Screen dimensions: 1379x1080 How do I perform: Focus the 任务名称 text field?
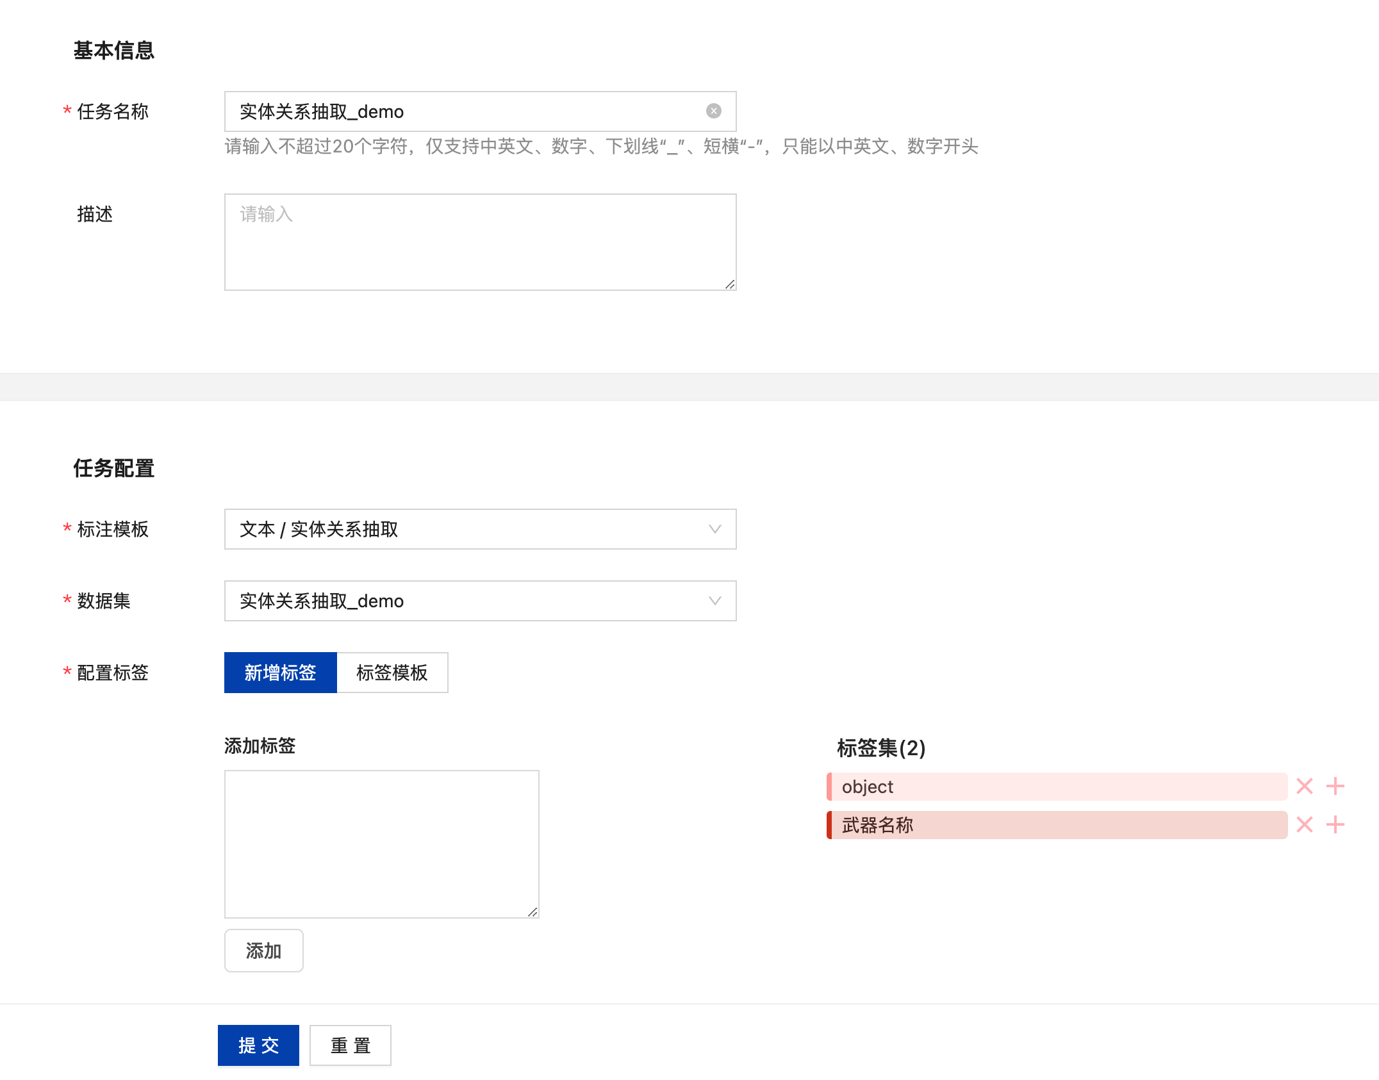pyautogui.click(x=480, y=111)
